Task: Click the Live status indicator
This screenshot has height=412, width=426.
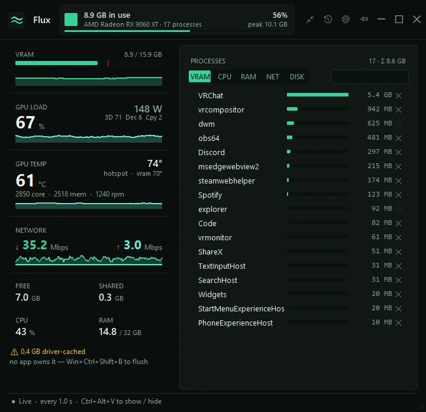Action: coord(22,401)
